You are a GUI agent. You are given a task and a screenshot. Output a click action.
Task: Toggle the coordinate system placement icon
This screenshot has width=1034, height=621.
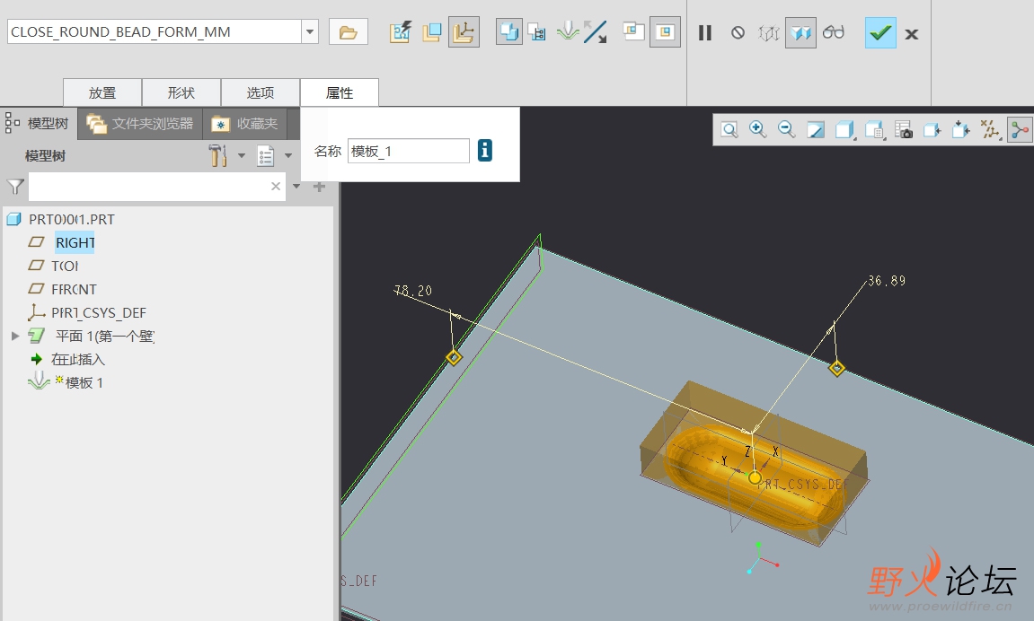(x=464, y=31)
